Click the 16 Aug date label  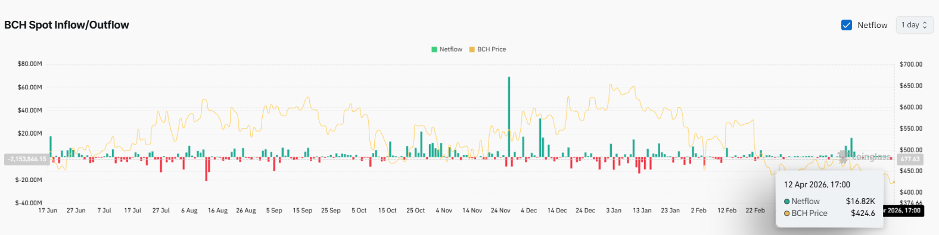217,211
